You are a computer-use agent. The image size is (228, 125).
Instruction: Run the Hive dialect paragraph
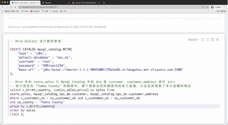coord(203,39)
